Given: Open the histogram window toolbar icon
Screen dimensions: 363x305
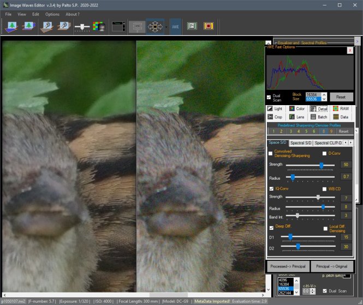Looking at the screenshot, I should click(118, 27).
